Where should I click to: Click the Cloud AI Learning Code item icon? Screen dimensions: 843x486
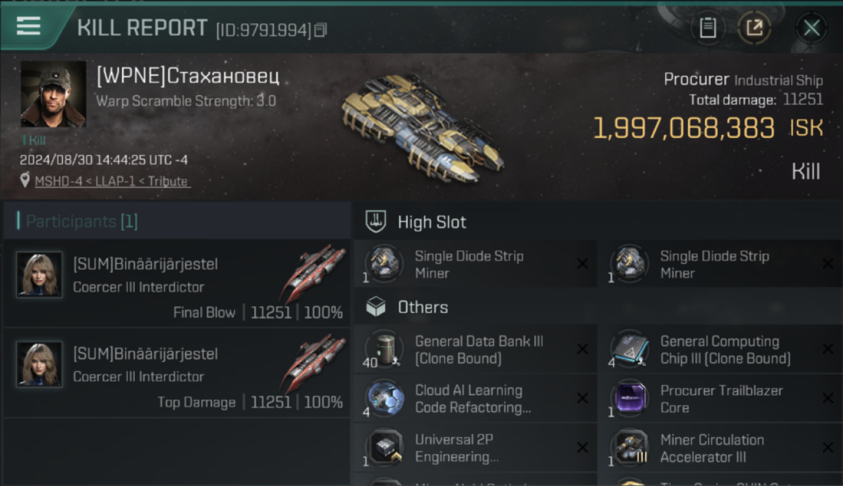(x=385, y=399)
